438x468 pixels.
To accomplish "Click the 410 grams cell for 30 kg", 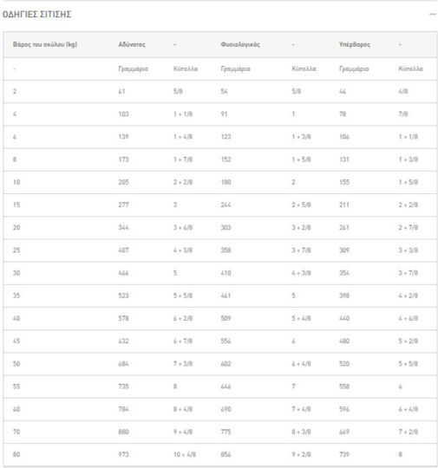I will pos(226,273).
